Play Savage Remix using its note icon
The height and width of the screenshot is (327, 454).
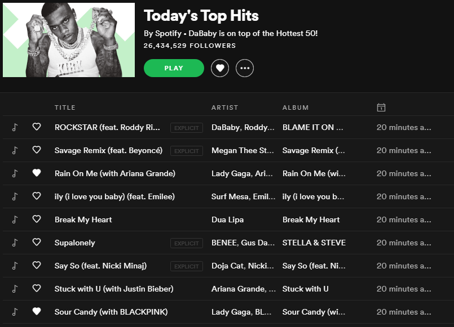tap(15, 150)
